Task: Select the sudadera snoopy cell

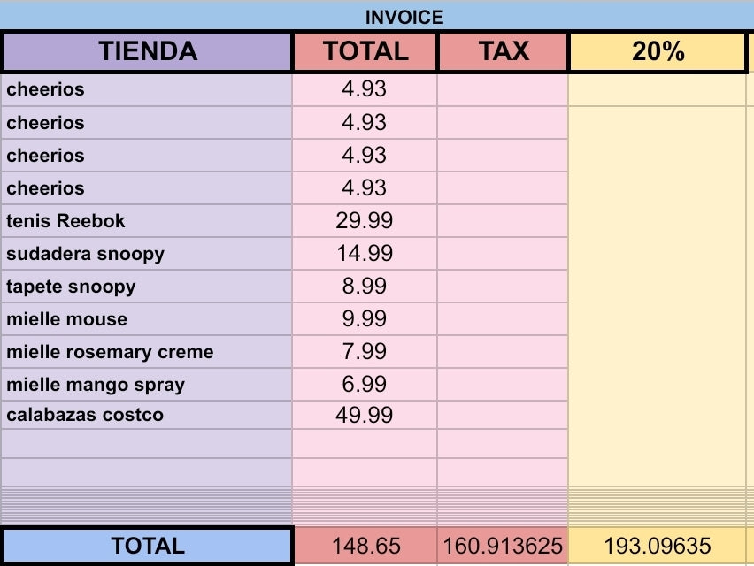Action: click(147, 254)
